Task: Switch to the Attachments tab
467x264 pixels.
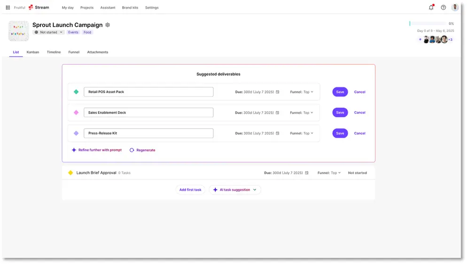Action: 97,52
